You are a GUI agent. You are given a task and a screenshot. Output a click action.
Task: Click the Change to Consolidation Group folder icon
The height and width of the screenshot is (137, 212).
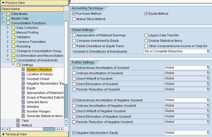coord(13,51)
